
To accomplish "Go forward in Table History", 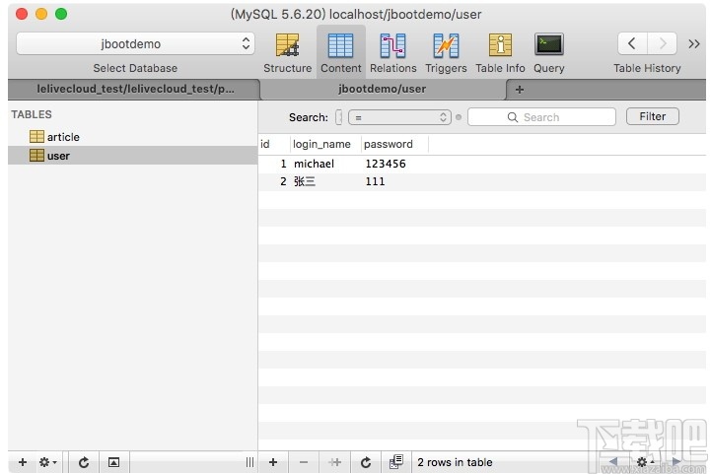I will (662, 44).
